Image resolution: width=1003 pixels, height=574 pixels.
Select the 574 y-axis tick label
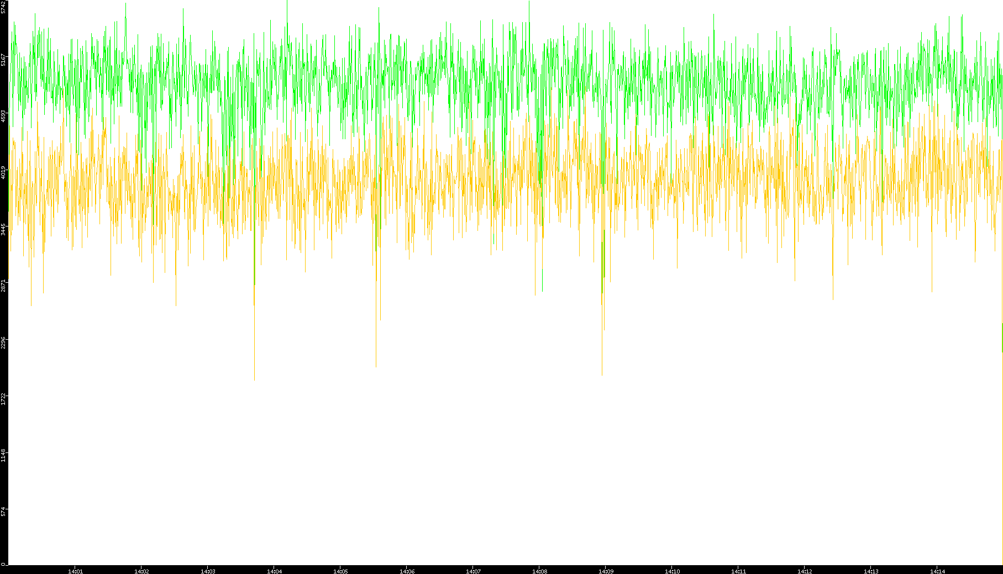coord(3,512)
